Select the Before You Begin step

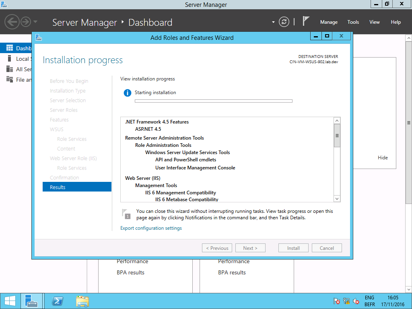tap(69, 81)
